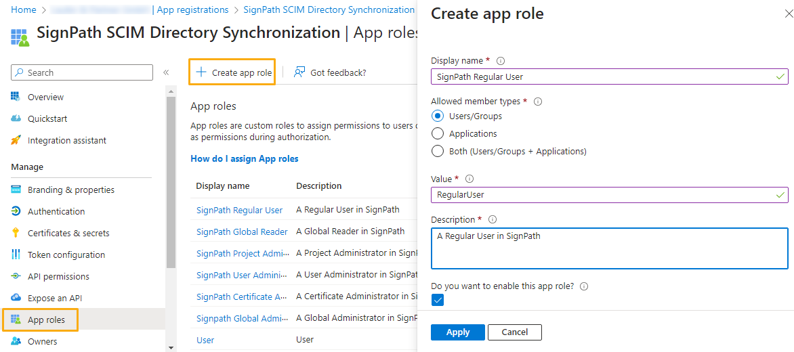Open the SignPath Global Reader role link
Viewport: 794px width, 352px height.
[242, 232]
